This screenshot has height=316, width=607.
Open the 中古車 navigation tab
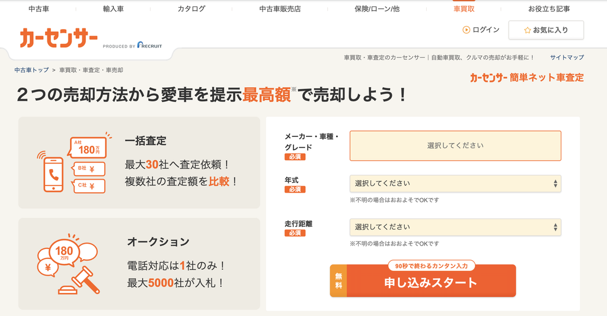point(39,8)
